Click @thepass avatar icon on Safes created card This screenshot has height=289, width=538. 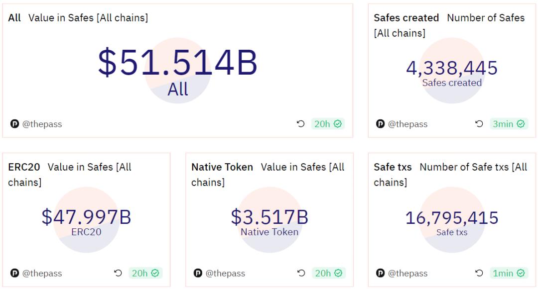(x=380, y=124)
